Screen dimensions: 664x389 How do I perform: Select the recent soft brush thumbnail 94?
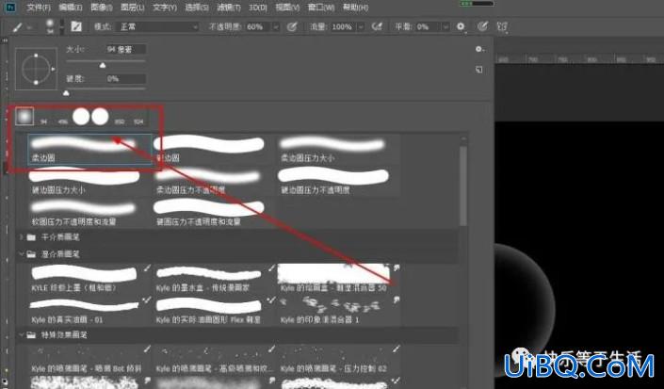coord(24,116)
